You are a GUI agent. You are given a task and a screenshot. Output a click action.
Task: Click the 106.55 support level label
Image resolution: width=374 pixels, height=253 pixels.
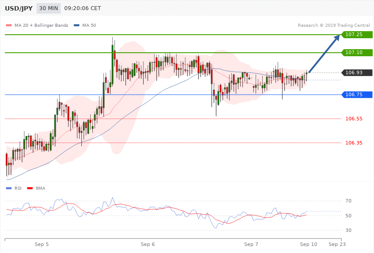point(354,119)
